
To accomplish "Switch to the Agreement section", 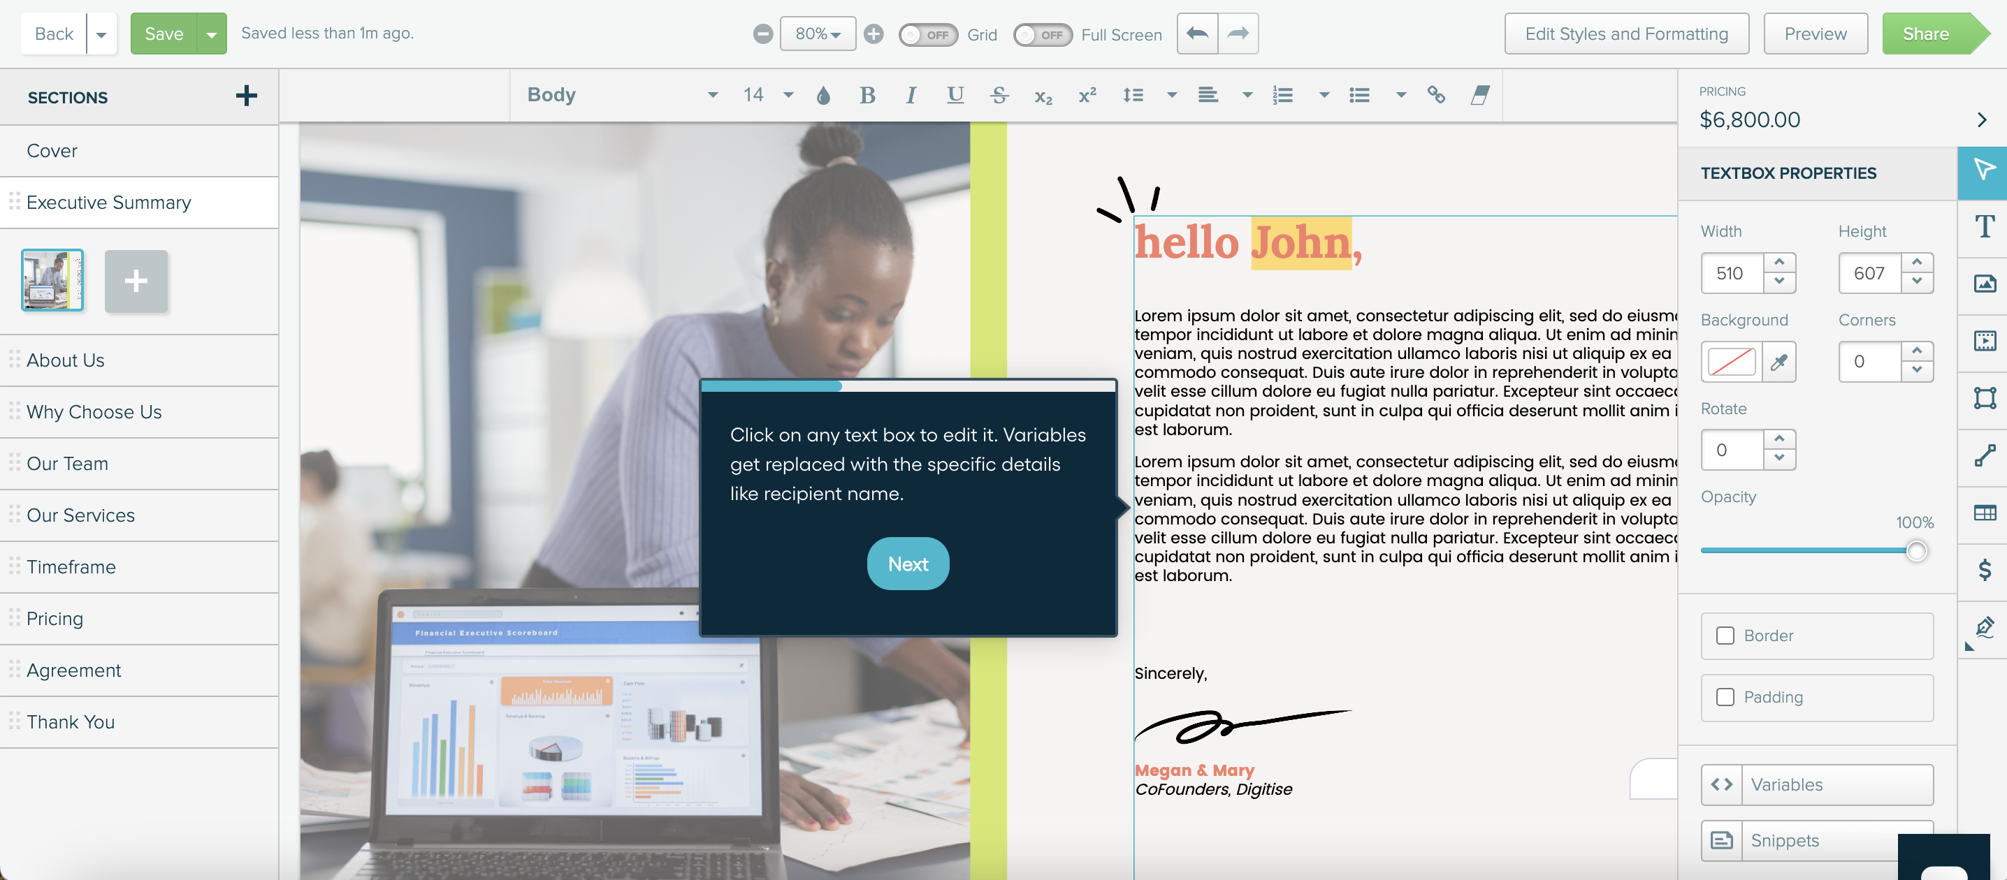I will pyautogui.click(x=73, y=670).
